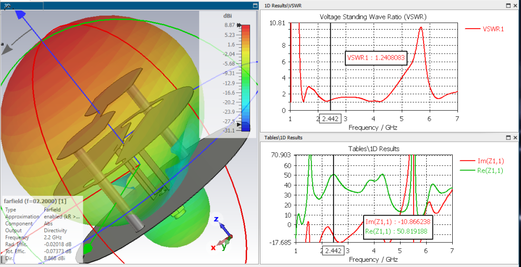Close the 1D Results\VSWR window

point(515,5)
